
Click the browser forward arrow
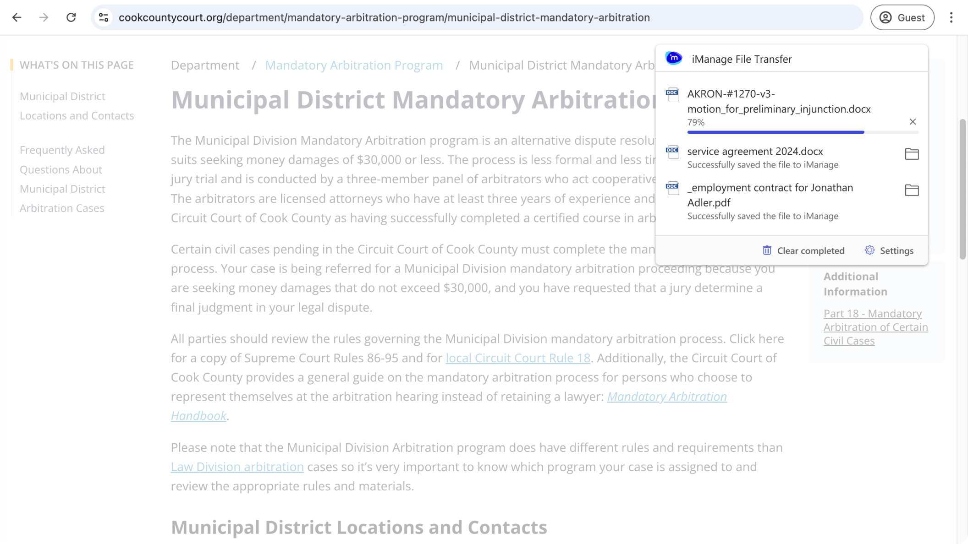point(44,17)
